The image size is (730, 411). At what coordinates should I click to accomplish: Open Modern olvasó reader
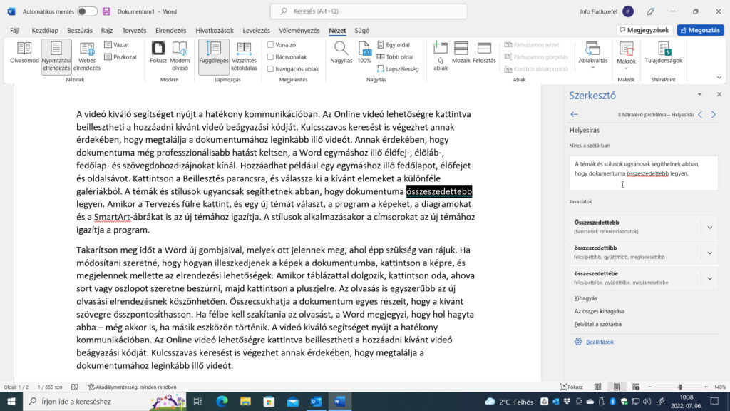(180, 56)
